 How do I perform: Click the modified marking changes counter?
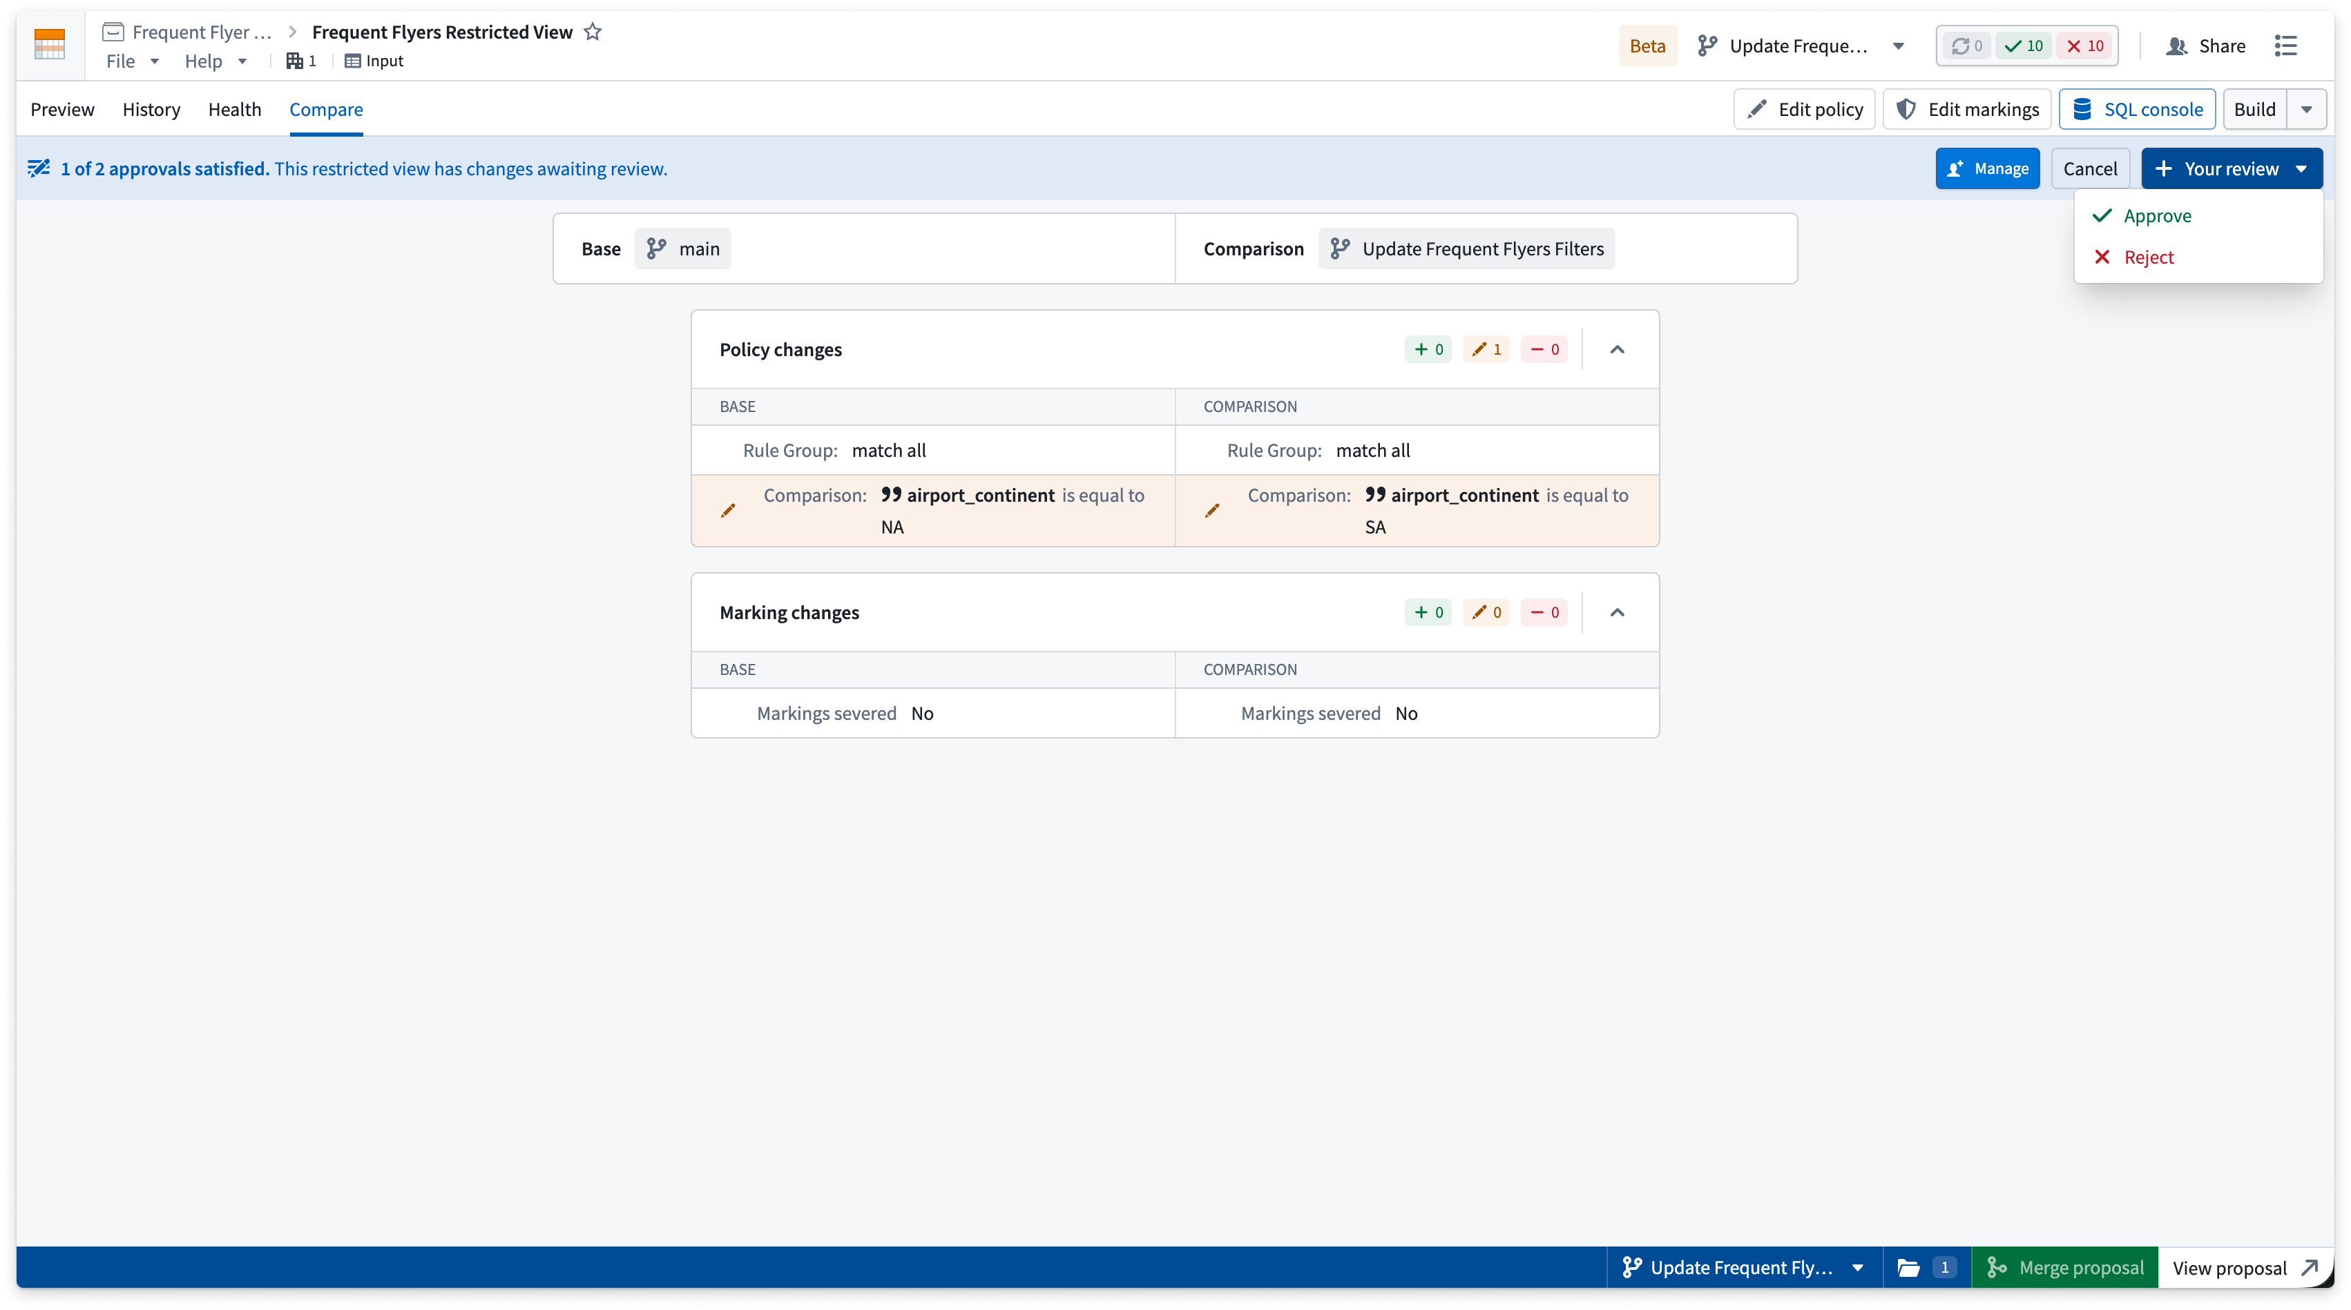pos(1486,612)
